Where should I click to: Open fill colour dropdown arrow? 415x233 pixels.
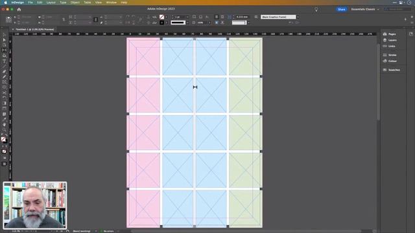tap(166, 17)
